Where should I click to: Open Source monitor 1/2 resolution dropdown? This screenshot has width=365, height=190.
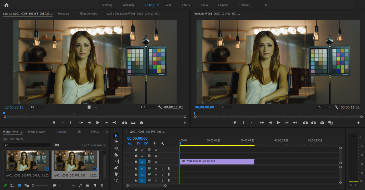pos(147,107)
